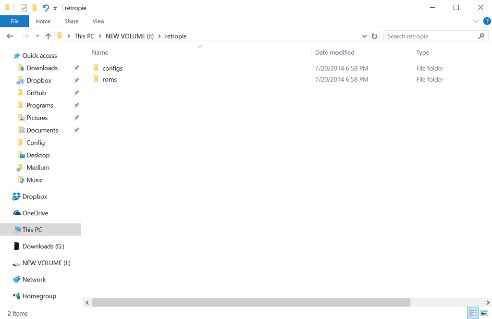The height and width of the screenshot is (319, 492).
Task: Click This PC in the address bar
Action: (85, 36)
